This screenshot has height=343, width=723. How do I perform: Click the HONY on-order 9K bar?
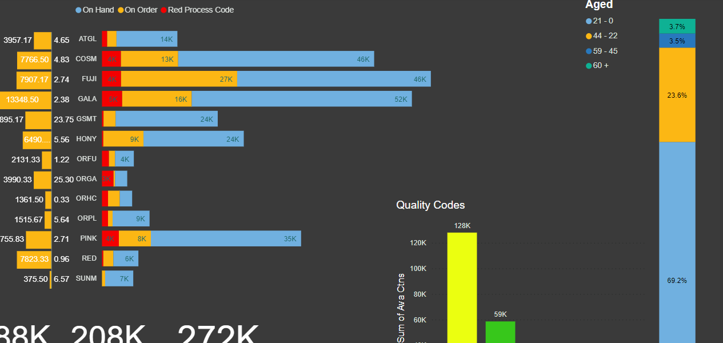coord(123,139)
